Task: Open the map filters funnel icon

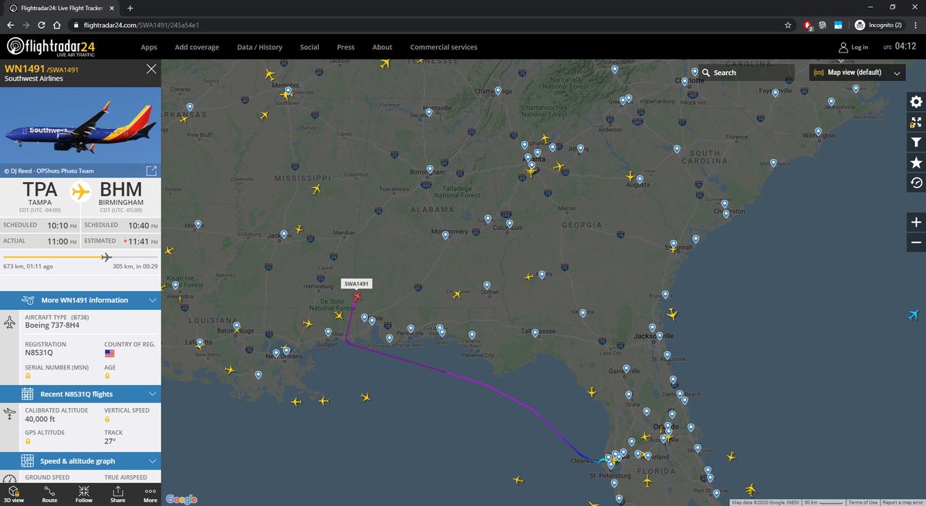Action: (916, 142)
